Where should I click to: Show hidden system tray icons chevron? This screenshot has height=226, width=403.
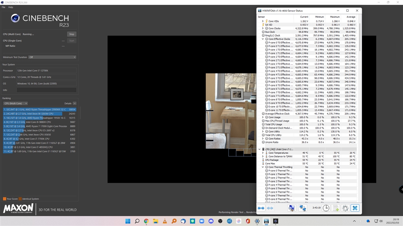[x=354, y=221]
